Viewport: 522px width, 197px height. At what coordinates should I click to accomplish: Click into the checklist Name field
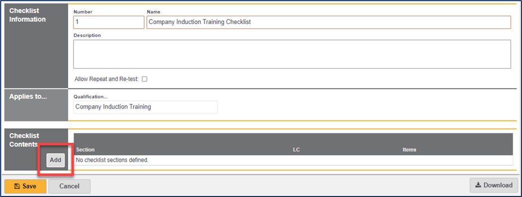coord(329,22)
